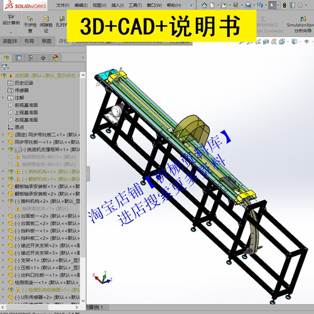Open the 文件(F) menu

[x=63, y=5]
